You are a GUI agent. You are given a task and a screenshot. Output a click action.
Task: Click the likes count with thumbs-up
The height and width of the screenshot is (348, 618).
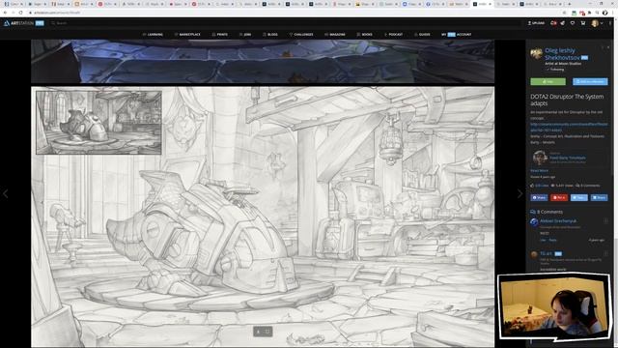[x=540, y=185]
